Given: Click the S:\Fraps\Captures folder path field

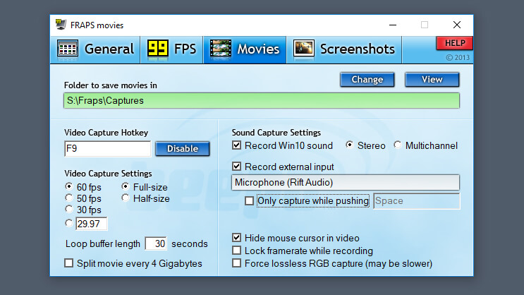Looking at the screenshot, I should (x=262, y=101).
